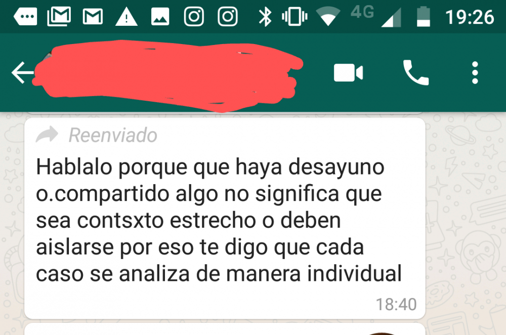Screen dimensions: 506x335
Task: Tap the back arrow in chat header
Action: coord(22,72)
